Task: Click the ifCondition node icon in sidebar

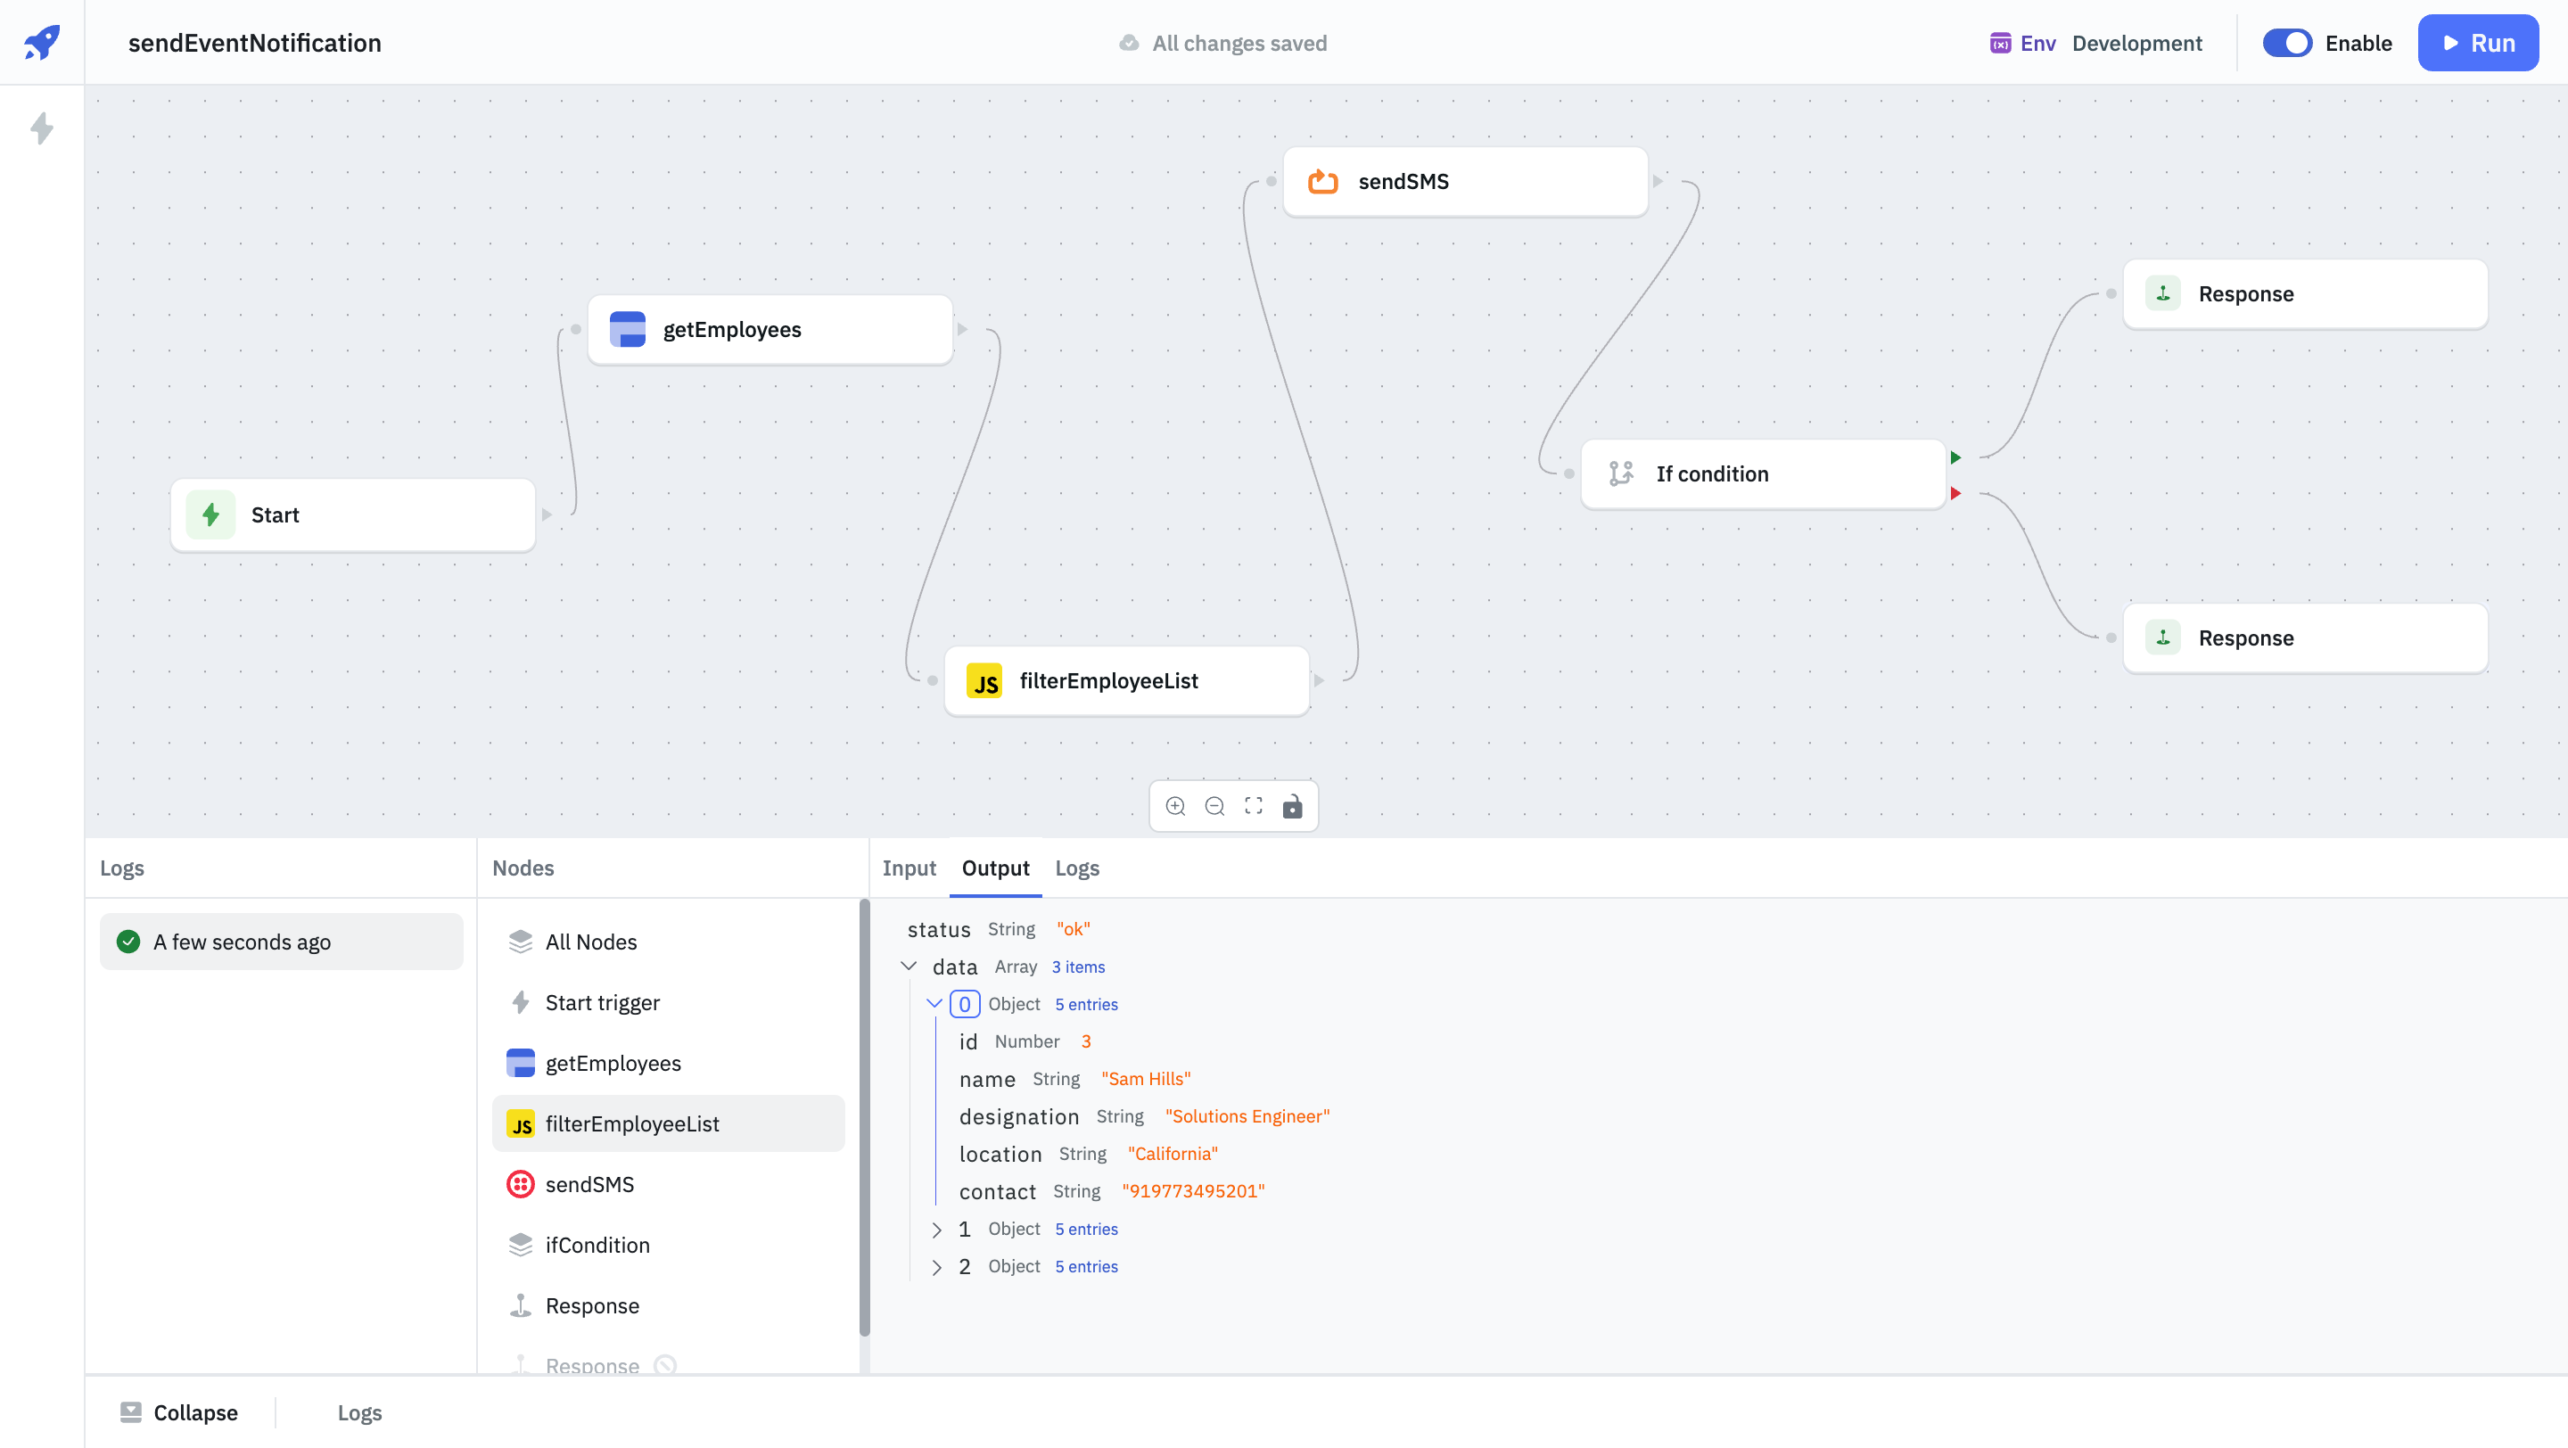Action: coord(521,1244)
